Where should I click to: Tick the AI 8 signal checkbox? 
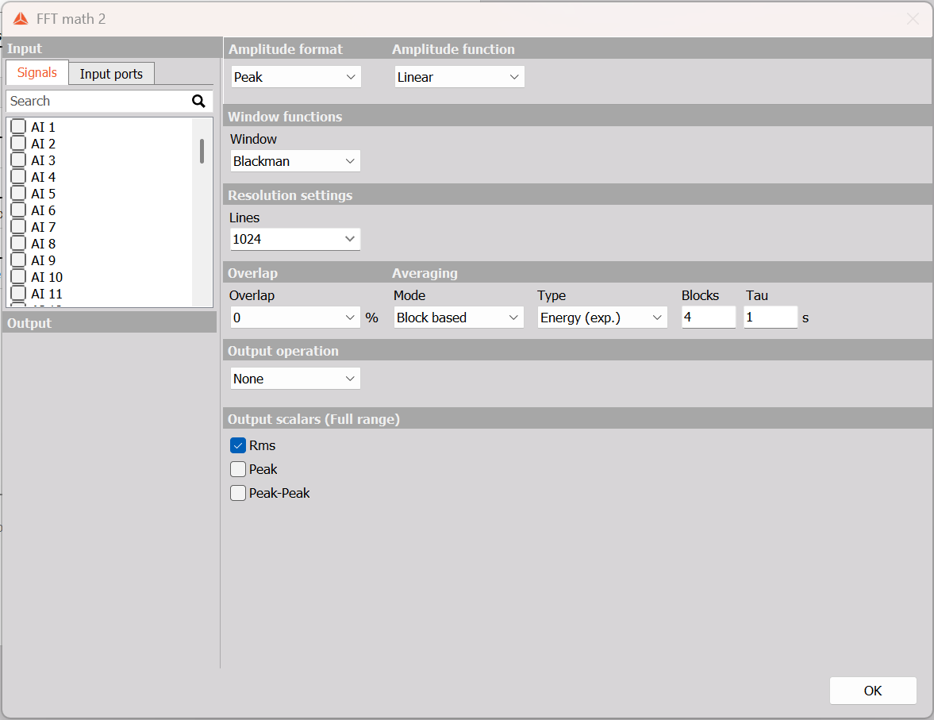pyautogui.click(x=18, y=243)
